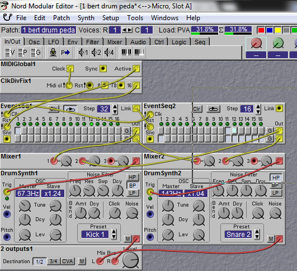297x271 pixels.
Task: Add the MIDI Patch (P) module
Action: [x=22, y=52]
